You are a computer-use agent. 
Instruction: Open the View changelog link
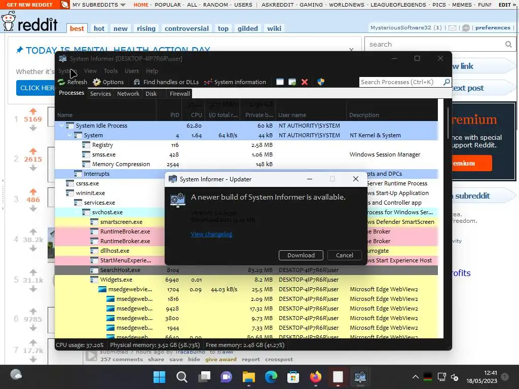211,234
